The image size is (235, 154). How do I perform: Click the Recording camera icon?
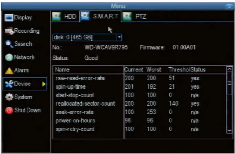click(x=9, y=31)
